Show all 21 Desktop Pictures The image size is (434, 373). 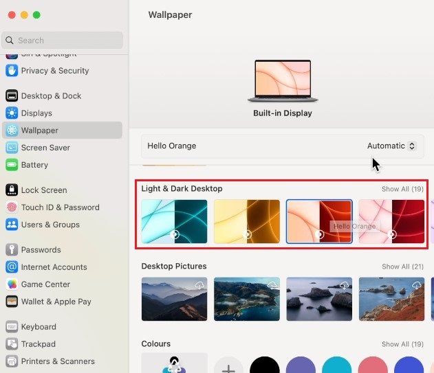point(402,267)
